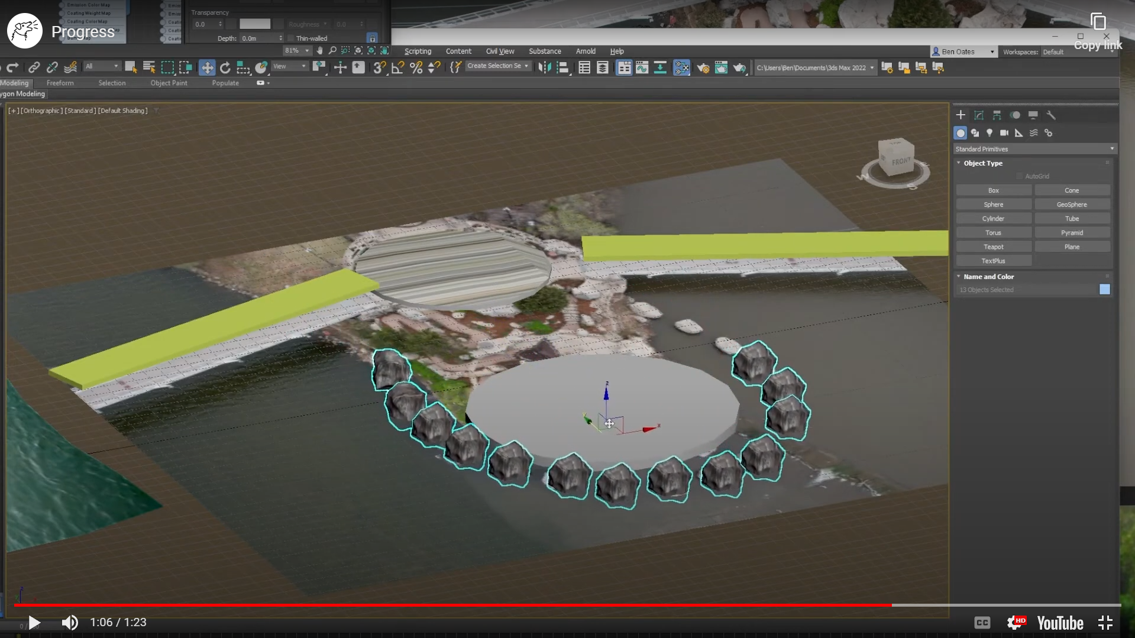Click the TextPlus button
The width and height of the screenshot is (1135, 638).
(994, 261)
